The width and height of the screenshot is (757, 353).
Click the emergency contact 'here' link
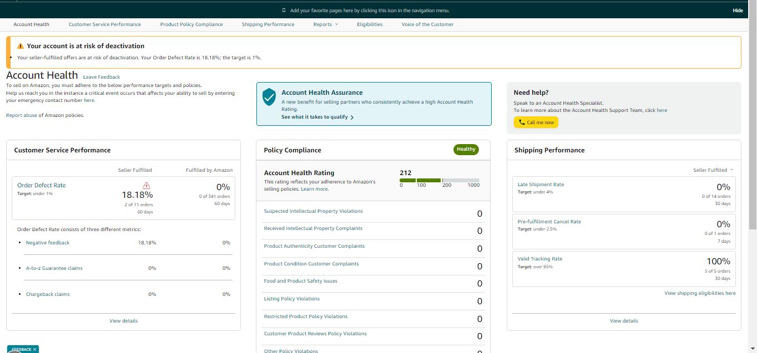point(89,100)
